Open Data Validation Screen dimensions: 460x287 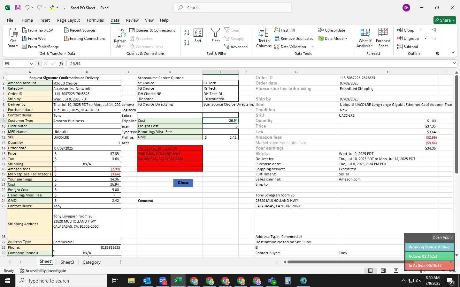pos(290,47)
